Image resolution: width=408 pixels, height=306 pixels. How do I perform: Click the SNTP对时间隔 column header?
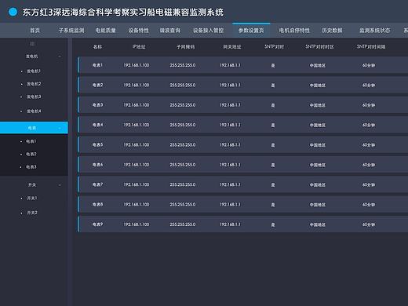371,47
